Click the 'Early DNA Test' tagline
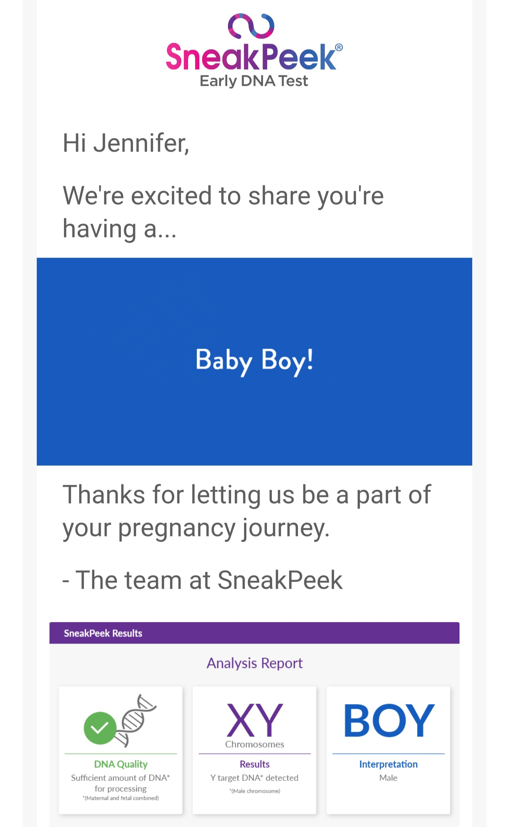 tap(254, 81)
